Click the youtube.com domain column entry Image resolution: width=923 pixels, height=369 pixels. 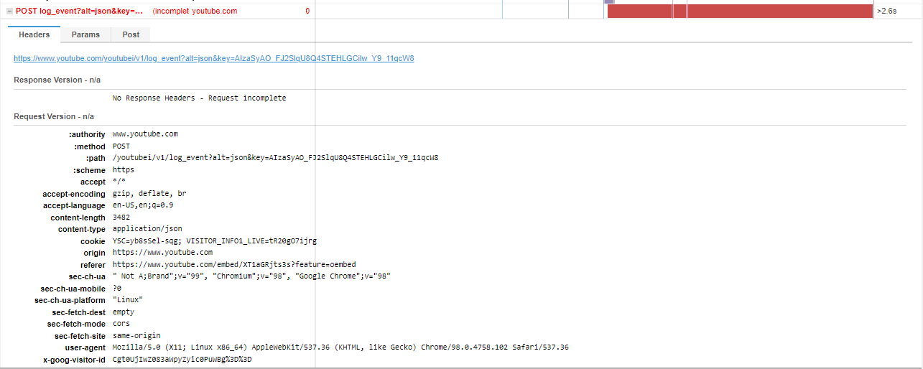click(215, 11)
